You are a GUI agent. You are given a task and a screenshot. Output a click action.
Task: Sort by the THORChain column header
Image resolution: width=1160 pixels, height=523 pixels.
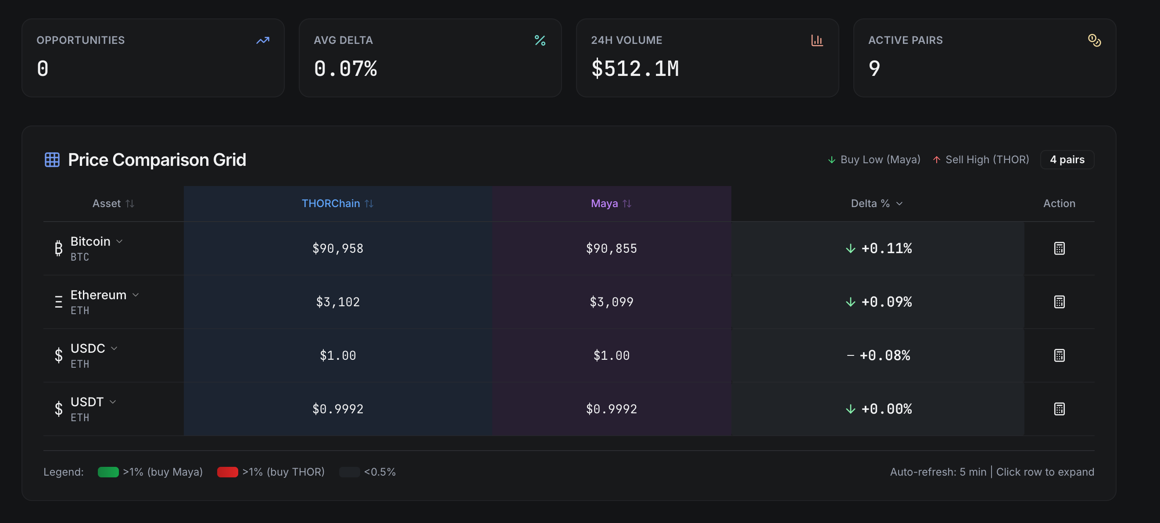pos(337,204)
